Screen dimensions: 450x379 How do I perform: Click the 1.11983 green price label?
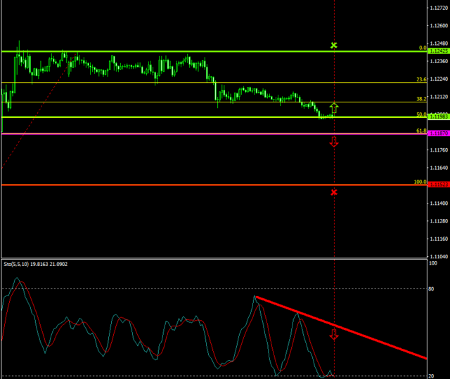(x=438, y=117)
